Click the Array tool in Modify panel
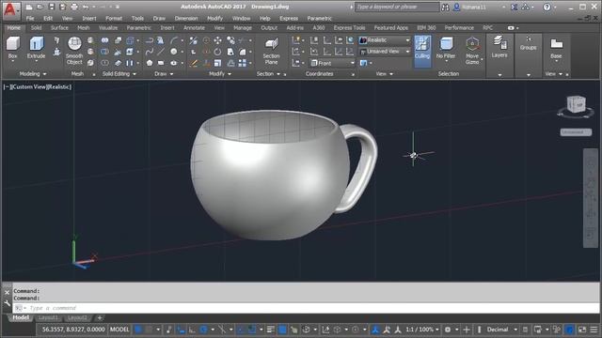Viewport: 602px width, 338px height. pos(243,63)
